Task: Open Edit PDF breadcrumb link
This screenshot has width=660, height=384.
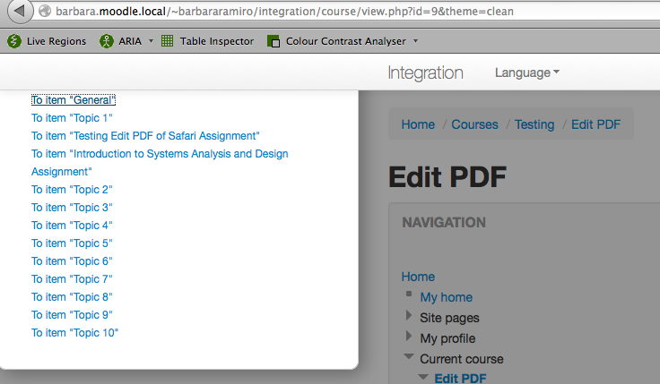Action: (x=595, y=124)
